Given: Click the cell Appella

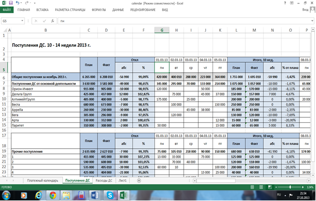Looking at the screenshot, I should point(46,109).
